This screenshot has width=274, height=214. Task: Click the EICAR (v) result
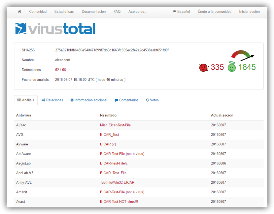108,144
